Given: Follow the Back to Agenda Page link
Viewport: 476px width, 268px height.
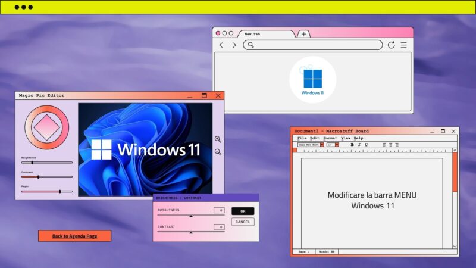Looking at the screenshot, I should tap(75, 236).
